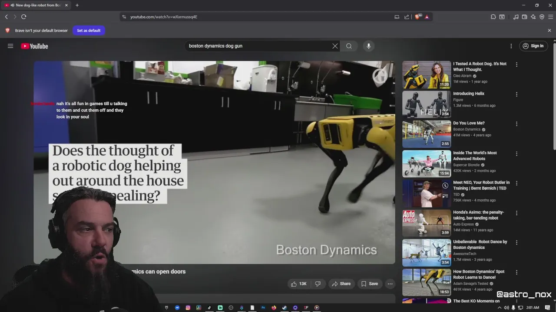Screen dimensions: 556x312
Task: Click the share page icon in address bar
Action: click(407, 17)
